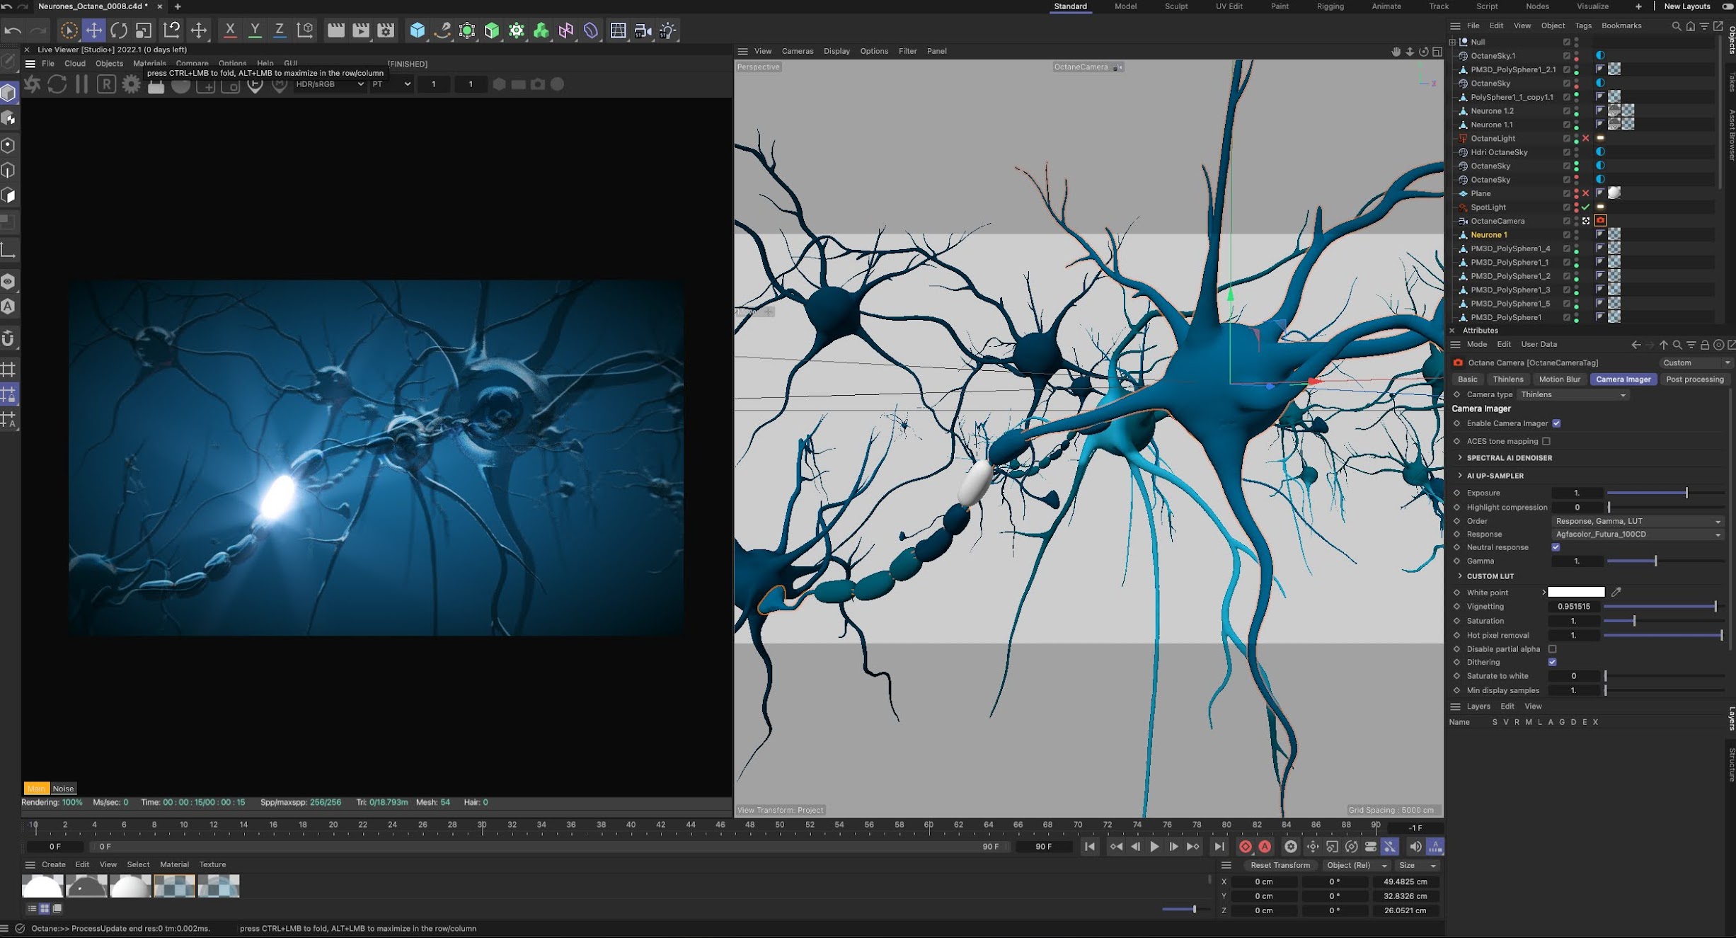1736x938 pixels.
Task: Click the Cube primitive object icon
Action: point(418,30)
